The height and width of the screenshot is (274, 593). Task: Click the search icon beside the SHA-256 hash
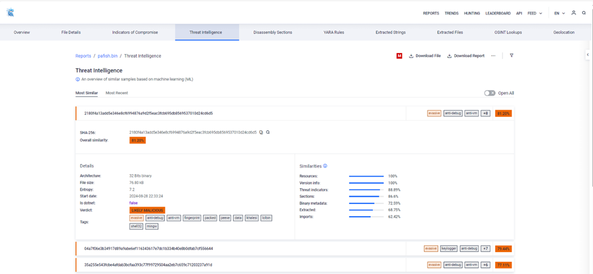(x=268, y=132)
